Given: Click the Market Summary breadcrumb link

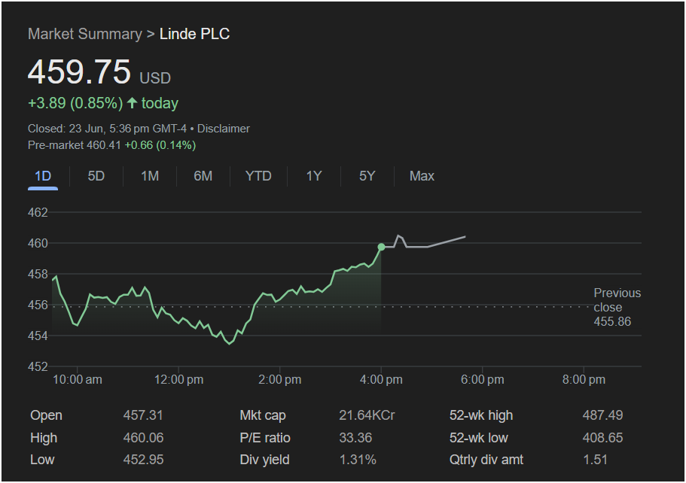Looking at the screenshot, I should click(x=84, y=34).
